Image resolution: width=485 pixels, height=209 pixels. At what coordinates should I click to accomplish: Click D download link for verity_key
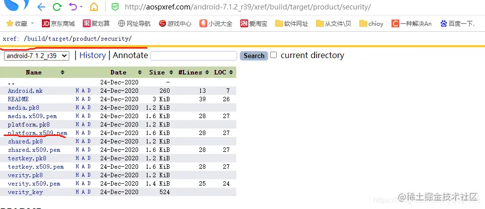click(x=89, y=192)
